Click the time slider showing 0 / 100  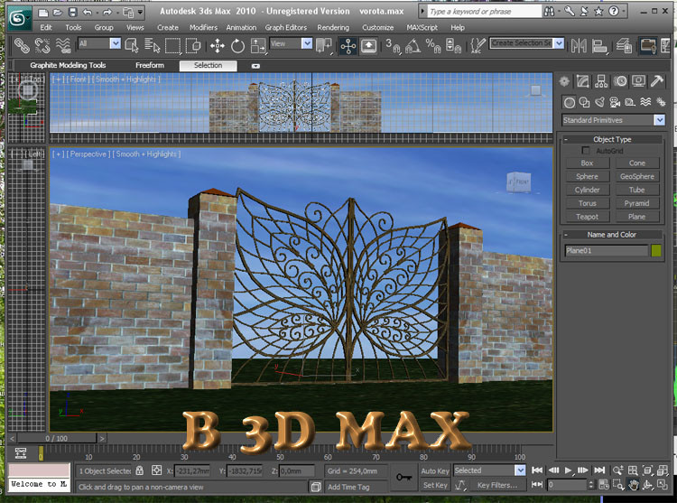(56, 438)
